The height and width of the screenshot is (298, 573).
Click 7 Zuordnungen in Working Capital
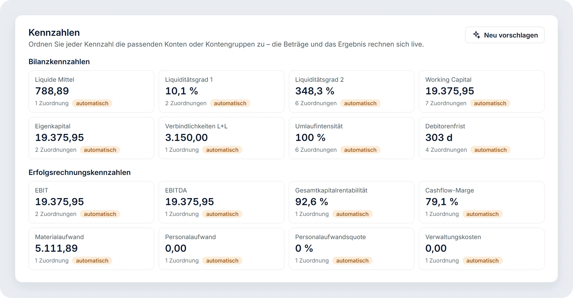coord(446,103)
